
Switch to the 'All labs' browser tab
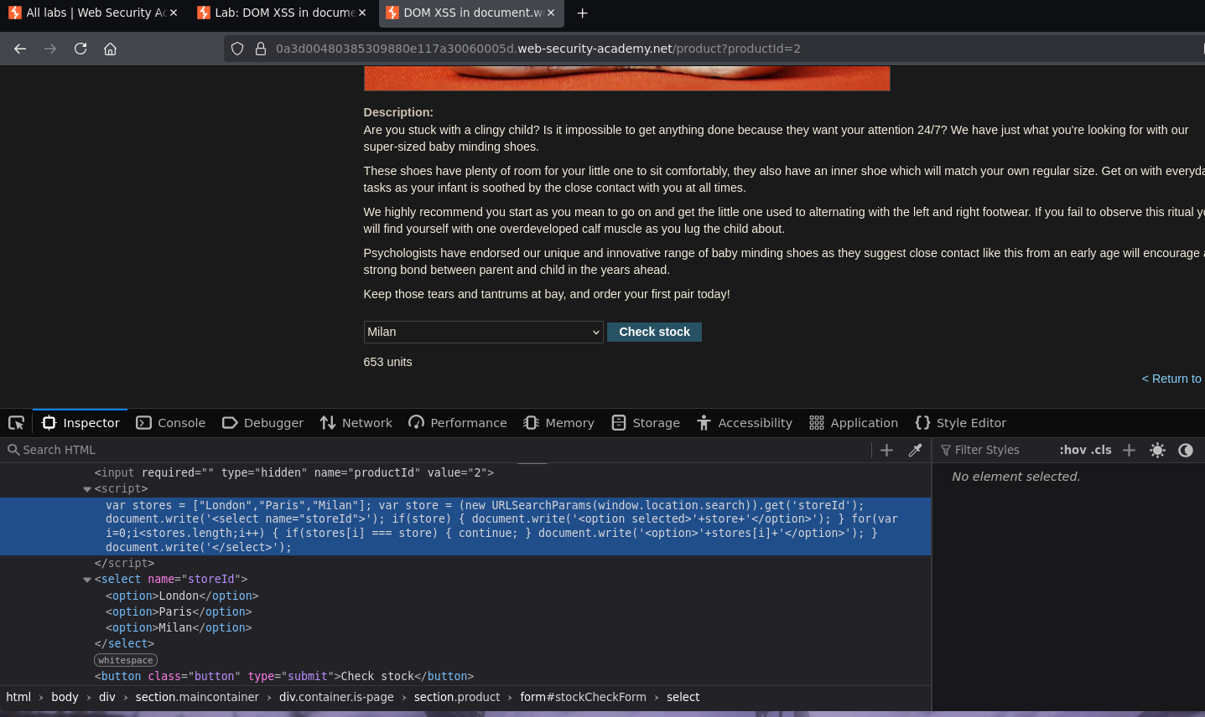tap(93, 13)
